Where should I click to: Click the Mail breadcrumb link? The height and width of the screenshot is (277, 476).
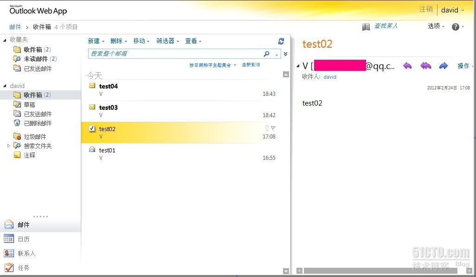point(15,27)
